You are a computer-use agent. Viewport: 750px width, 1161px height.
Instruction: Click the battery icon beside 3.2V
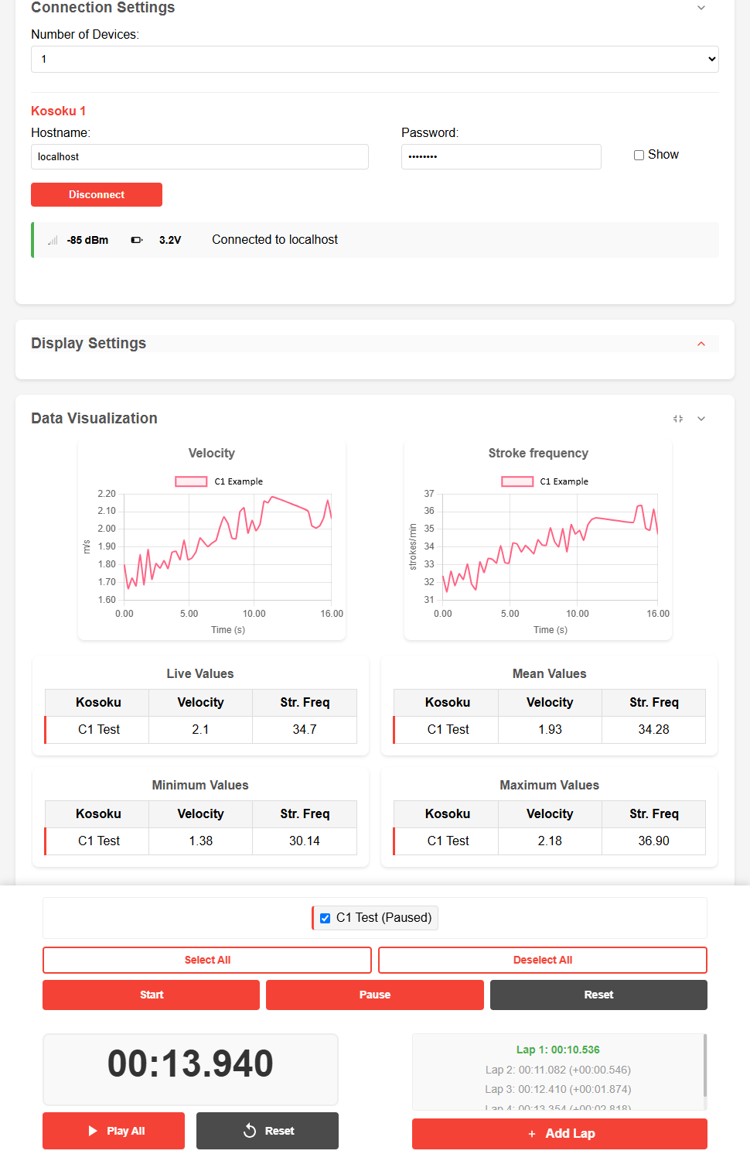click(x=137, y=241)
